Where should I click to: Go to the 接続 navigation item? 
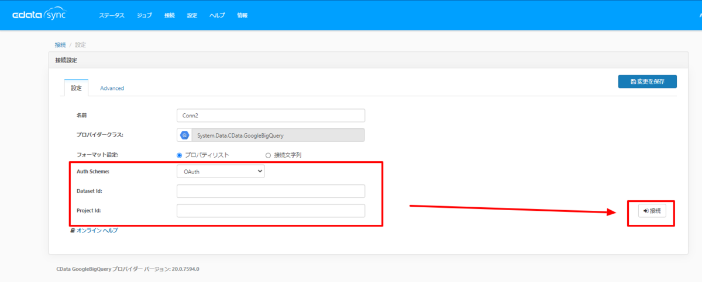coord(170,16)
